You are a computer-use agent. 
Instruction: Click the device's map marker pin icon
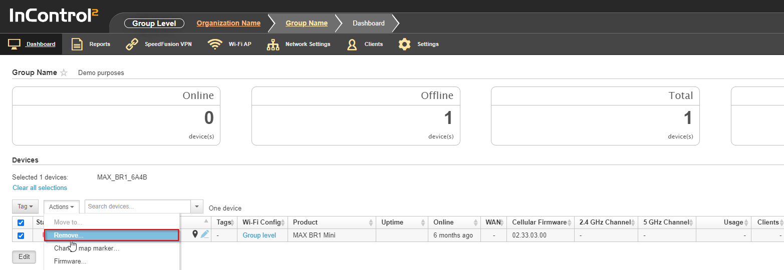click(x=195, y=234)
